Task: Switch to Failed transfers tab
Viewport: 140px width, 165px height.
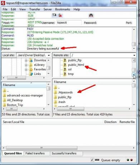Action: tap(35, 154)
